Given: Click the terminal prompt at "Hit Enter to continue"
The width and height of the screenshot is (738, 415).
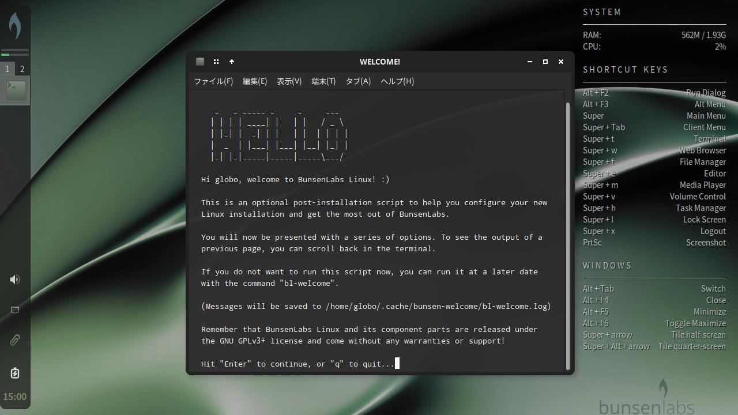Looking at the screenshot, I should tap(298, 364).
